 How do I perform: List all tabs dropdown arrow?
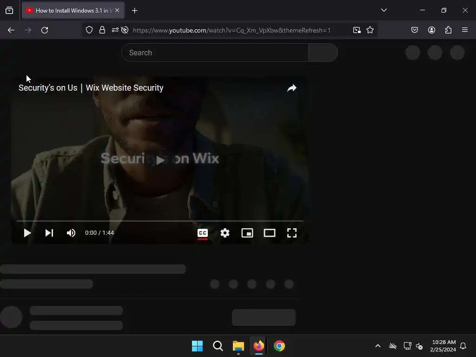point(383,10)
